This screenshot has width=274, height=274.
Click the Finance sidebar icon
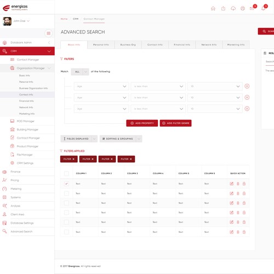click(4, 172)
